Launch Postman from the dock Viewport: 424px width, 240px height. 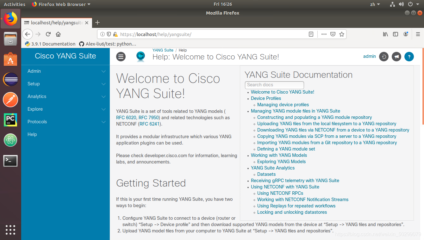coord(10,100)
